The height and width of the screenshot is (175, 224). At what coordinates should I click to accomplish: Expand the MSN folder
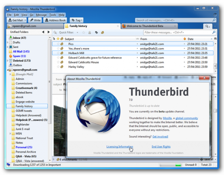click(10, 134)
